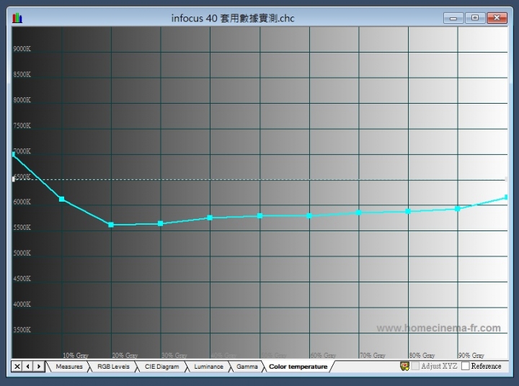Viewport: 519px width, 386px height.
Task: Click the 20% Gray axis label
Action: click(x=125, y=355)
